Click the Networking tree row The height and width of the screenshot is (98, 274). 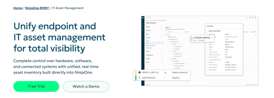176,61
